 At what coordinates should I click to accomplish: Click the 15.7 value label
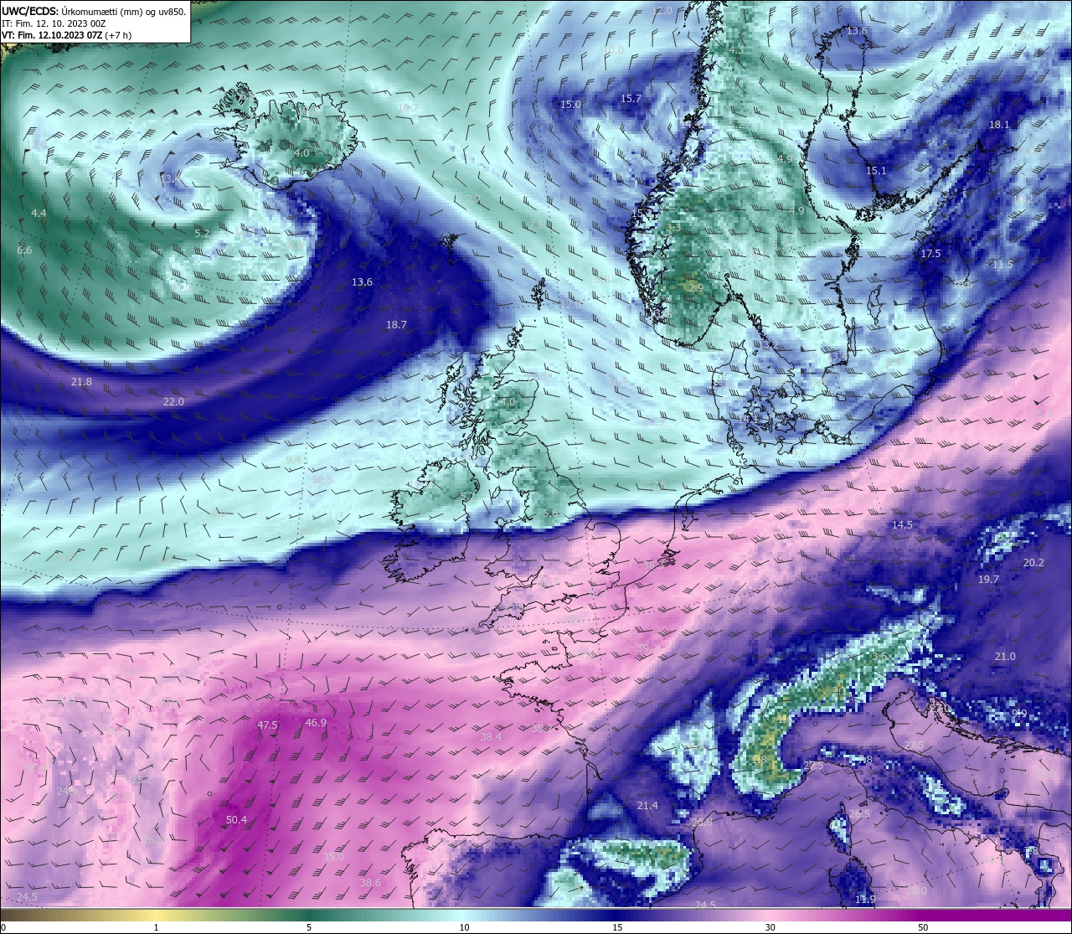click(631, 98)
